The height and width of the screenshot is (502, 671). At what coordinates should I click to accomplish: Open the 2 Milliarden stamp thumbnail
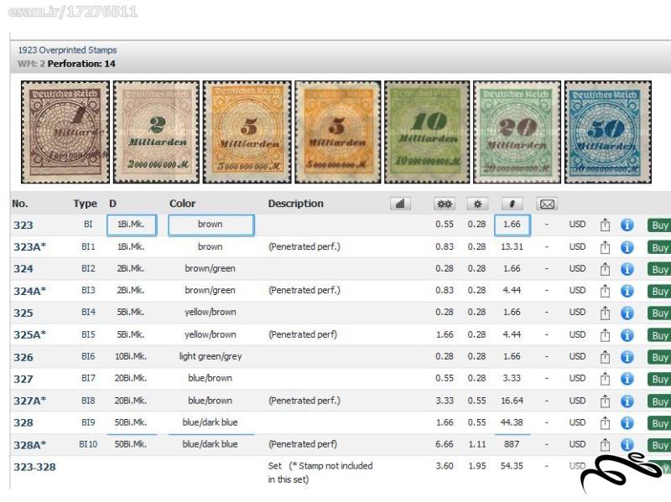coord(156,132)
